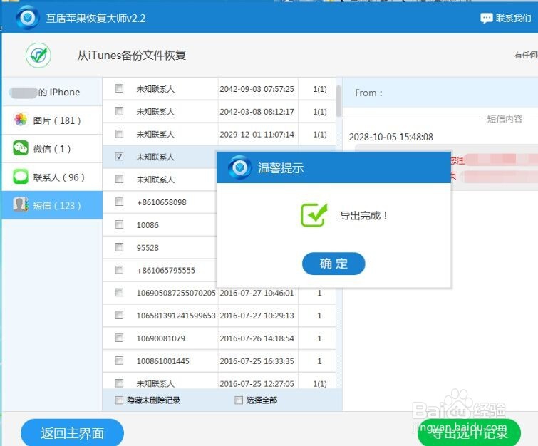
Task: Click the contact us chat bubble icon
Action: point(486,19)
